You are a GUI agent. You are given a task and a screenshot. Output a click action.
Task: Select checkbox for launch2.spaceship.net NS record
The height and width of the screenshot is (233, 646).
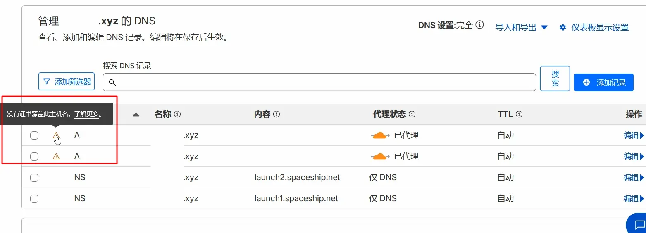coord(34,178)
